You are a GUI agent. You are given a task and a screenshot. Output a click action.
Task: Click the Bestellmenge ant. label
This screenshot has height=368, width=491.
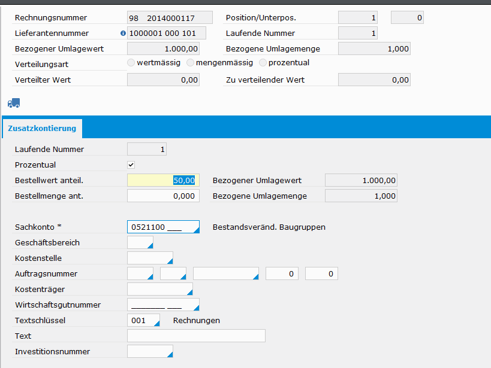49,196
